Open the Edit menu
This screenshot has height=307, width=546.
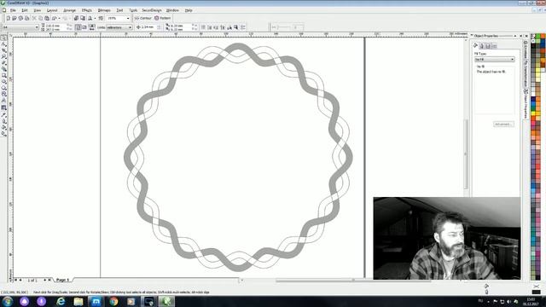coord(25,10)
